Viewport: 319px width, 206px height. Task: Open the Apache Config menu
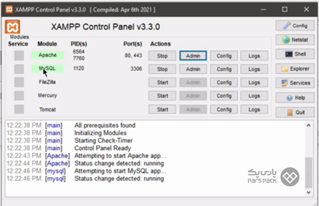pos(224,56)
